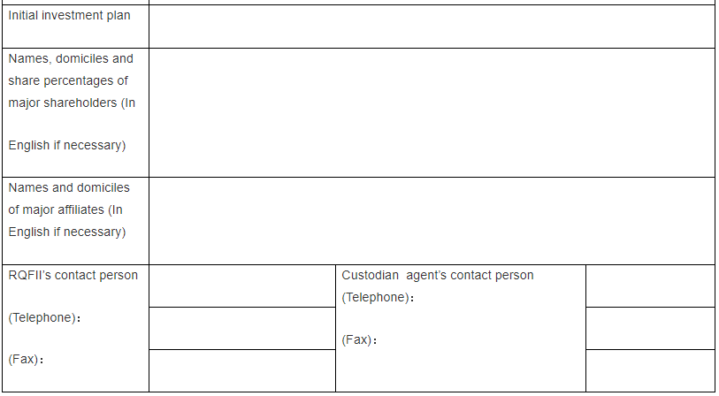Click the RQFII (Fax) label text
Image resolution: width=719 pixels, height=396 pixels.
point(27,360)
